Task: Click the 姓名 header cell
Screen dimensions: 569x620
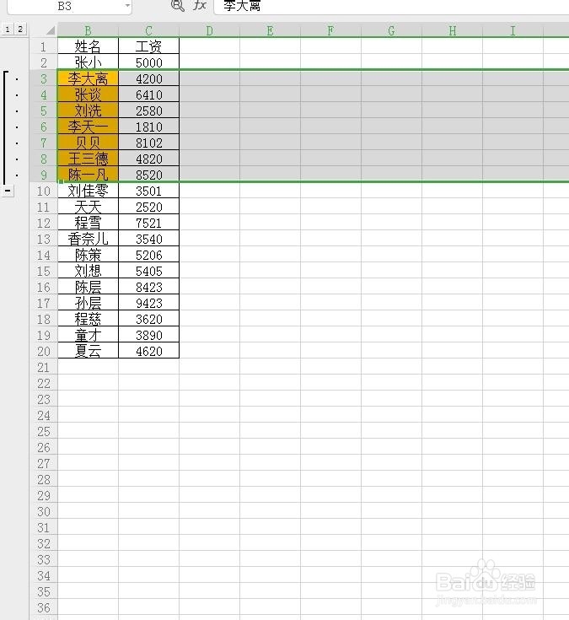Action: point(89,46)
